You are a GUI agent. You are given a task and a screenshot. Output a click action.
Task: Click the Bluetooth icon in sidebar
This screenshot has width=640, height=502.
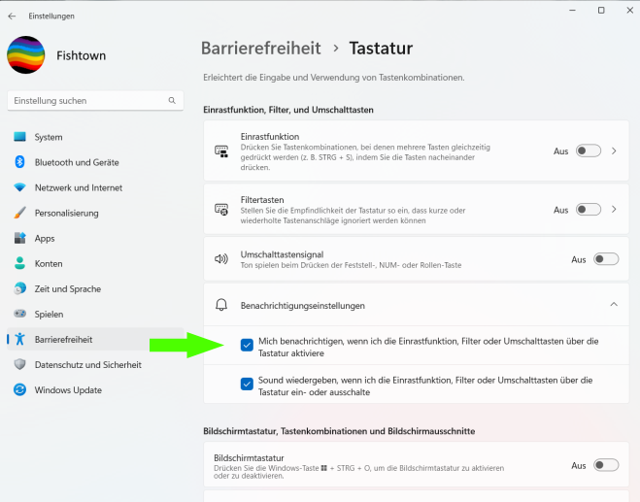pos(19,162)
